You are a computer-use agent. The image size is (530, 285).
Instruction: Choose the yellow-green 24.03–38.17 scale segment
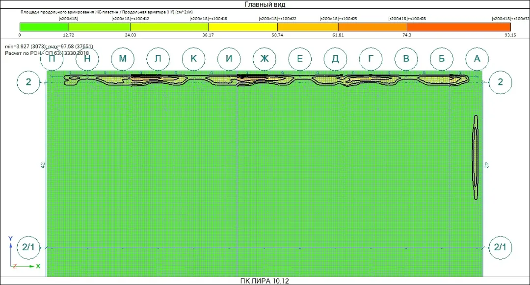coord(169,27)
